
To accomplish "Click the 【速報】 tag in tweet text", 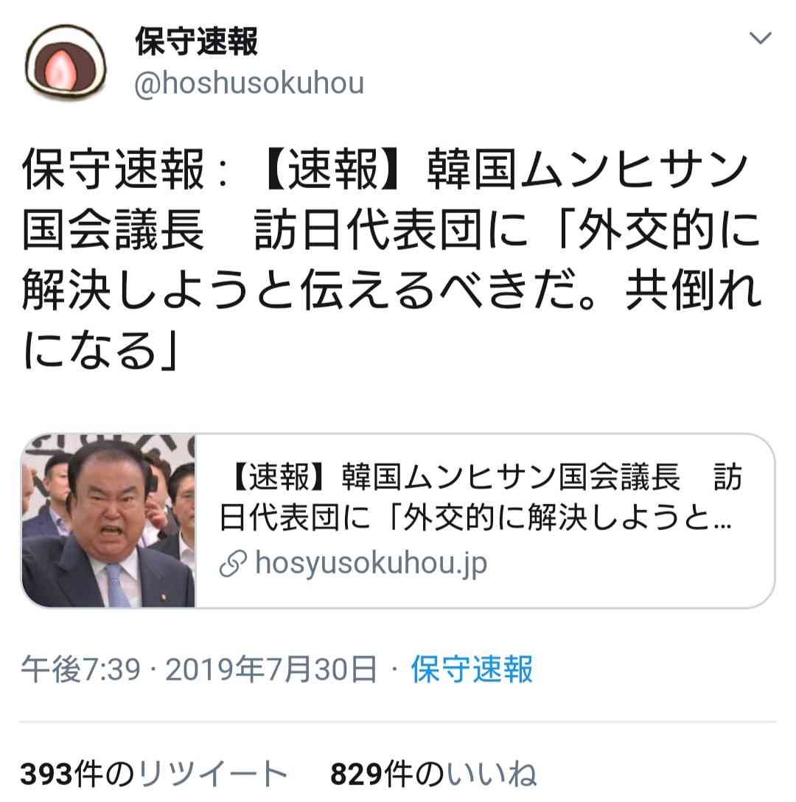I will point(332,170).
